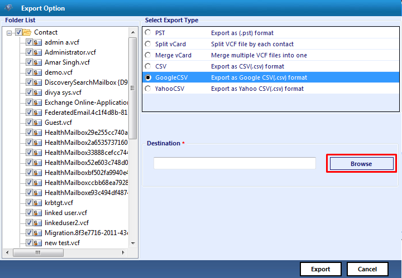
Task: Select HealthMailbox52e603c748d0 tree entry
Action: click(86, 163)
